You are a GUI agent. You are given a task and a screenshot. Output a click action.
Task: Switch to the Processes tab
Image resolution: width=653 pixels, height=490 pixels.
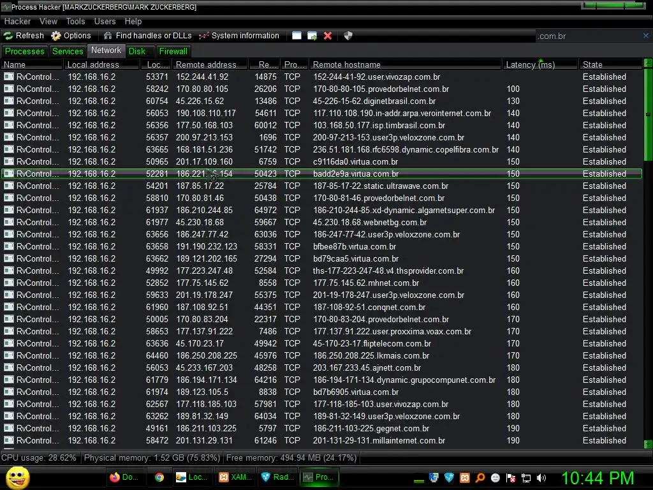[25, 51]
